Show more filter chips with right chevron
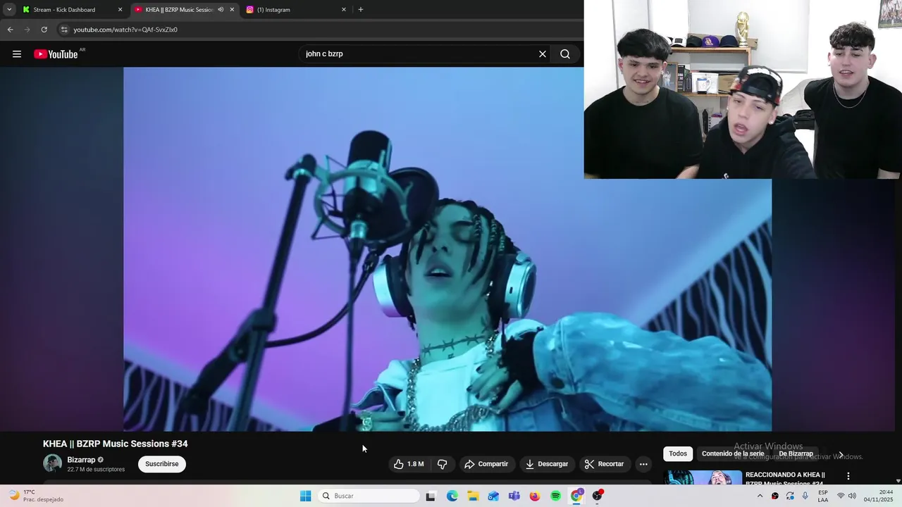Image resolution: width=902 pixels, height=507 pixels. [841, 455]
